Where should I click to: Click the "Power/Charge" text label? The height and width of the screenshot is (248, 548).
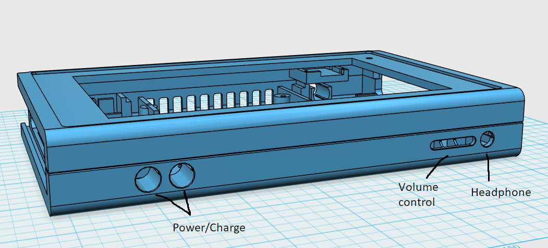coord(209,228)
